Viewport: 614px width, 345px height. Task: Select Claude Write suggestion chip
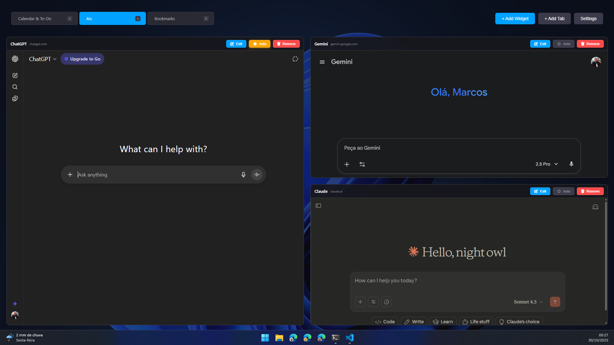click(x=414, y=321)
